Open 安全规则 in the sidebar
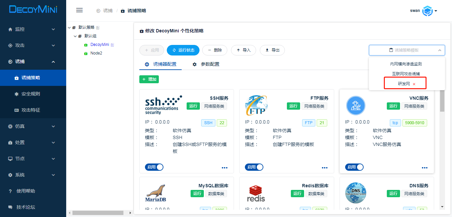 30,94
